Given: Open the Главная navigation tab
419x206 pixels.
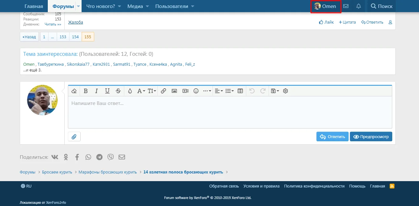Looking at the screenshot, I should click(x=34, y=6).
